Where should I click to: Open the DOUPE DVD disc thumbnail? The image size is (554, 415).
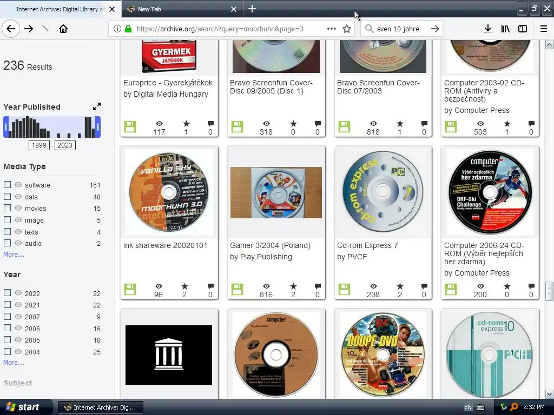(383, 354)
